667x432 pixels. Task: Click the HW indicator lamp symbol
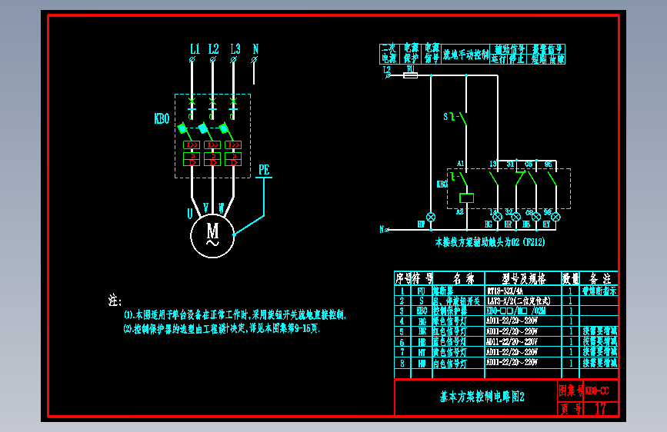[431, 217]
